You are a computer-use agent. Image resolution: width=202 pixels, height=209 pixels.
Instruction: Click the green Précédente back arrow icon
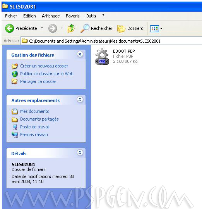(9, 28)
